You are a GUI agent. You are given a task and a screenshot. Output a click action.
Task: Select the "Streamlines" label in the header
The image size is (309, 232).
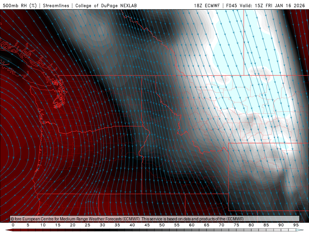pyautogui.click(x=56, y=5)
